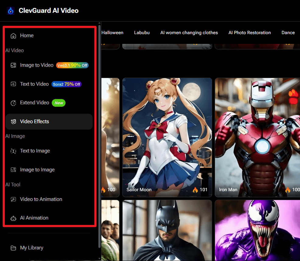
Task: Click the sidebar scrollbar
Action: click(99, 137)
